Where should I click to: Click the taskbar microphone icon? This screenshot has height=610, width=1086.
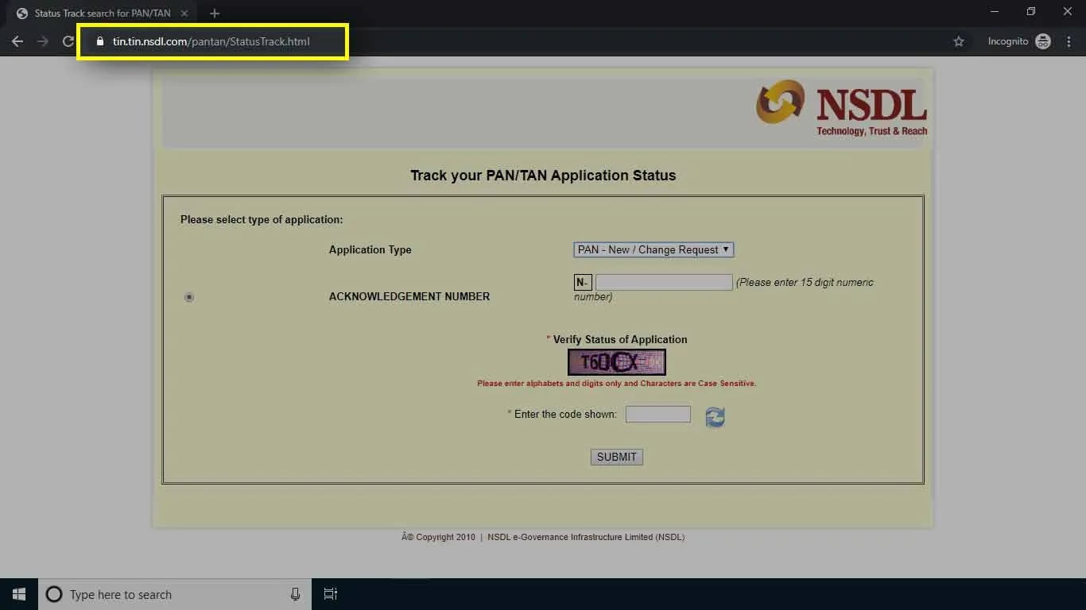tap(295, 594)
